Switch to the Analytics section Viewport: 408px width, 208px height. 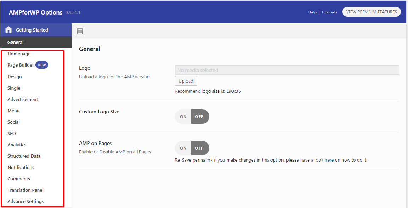[17, 145]
